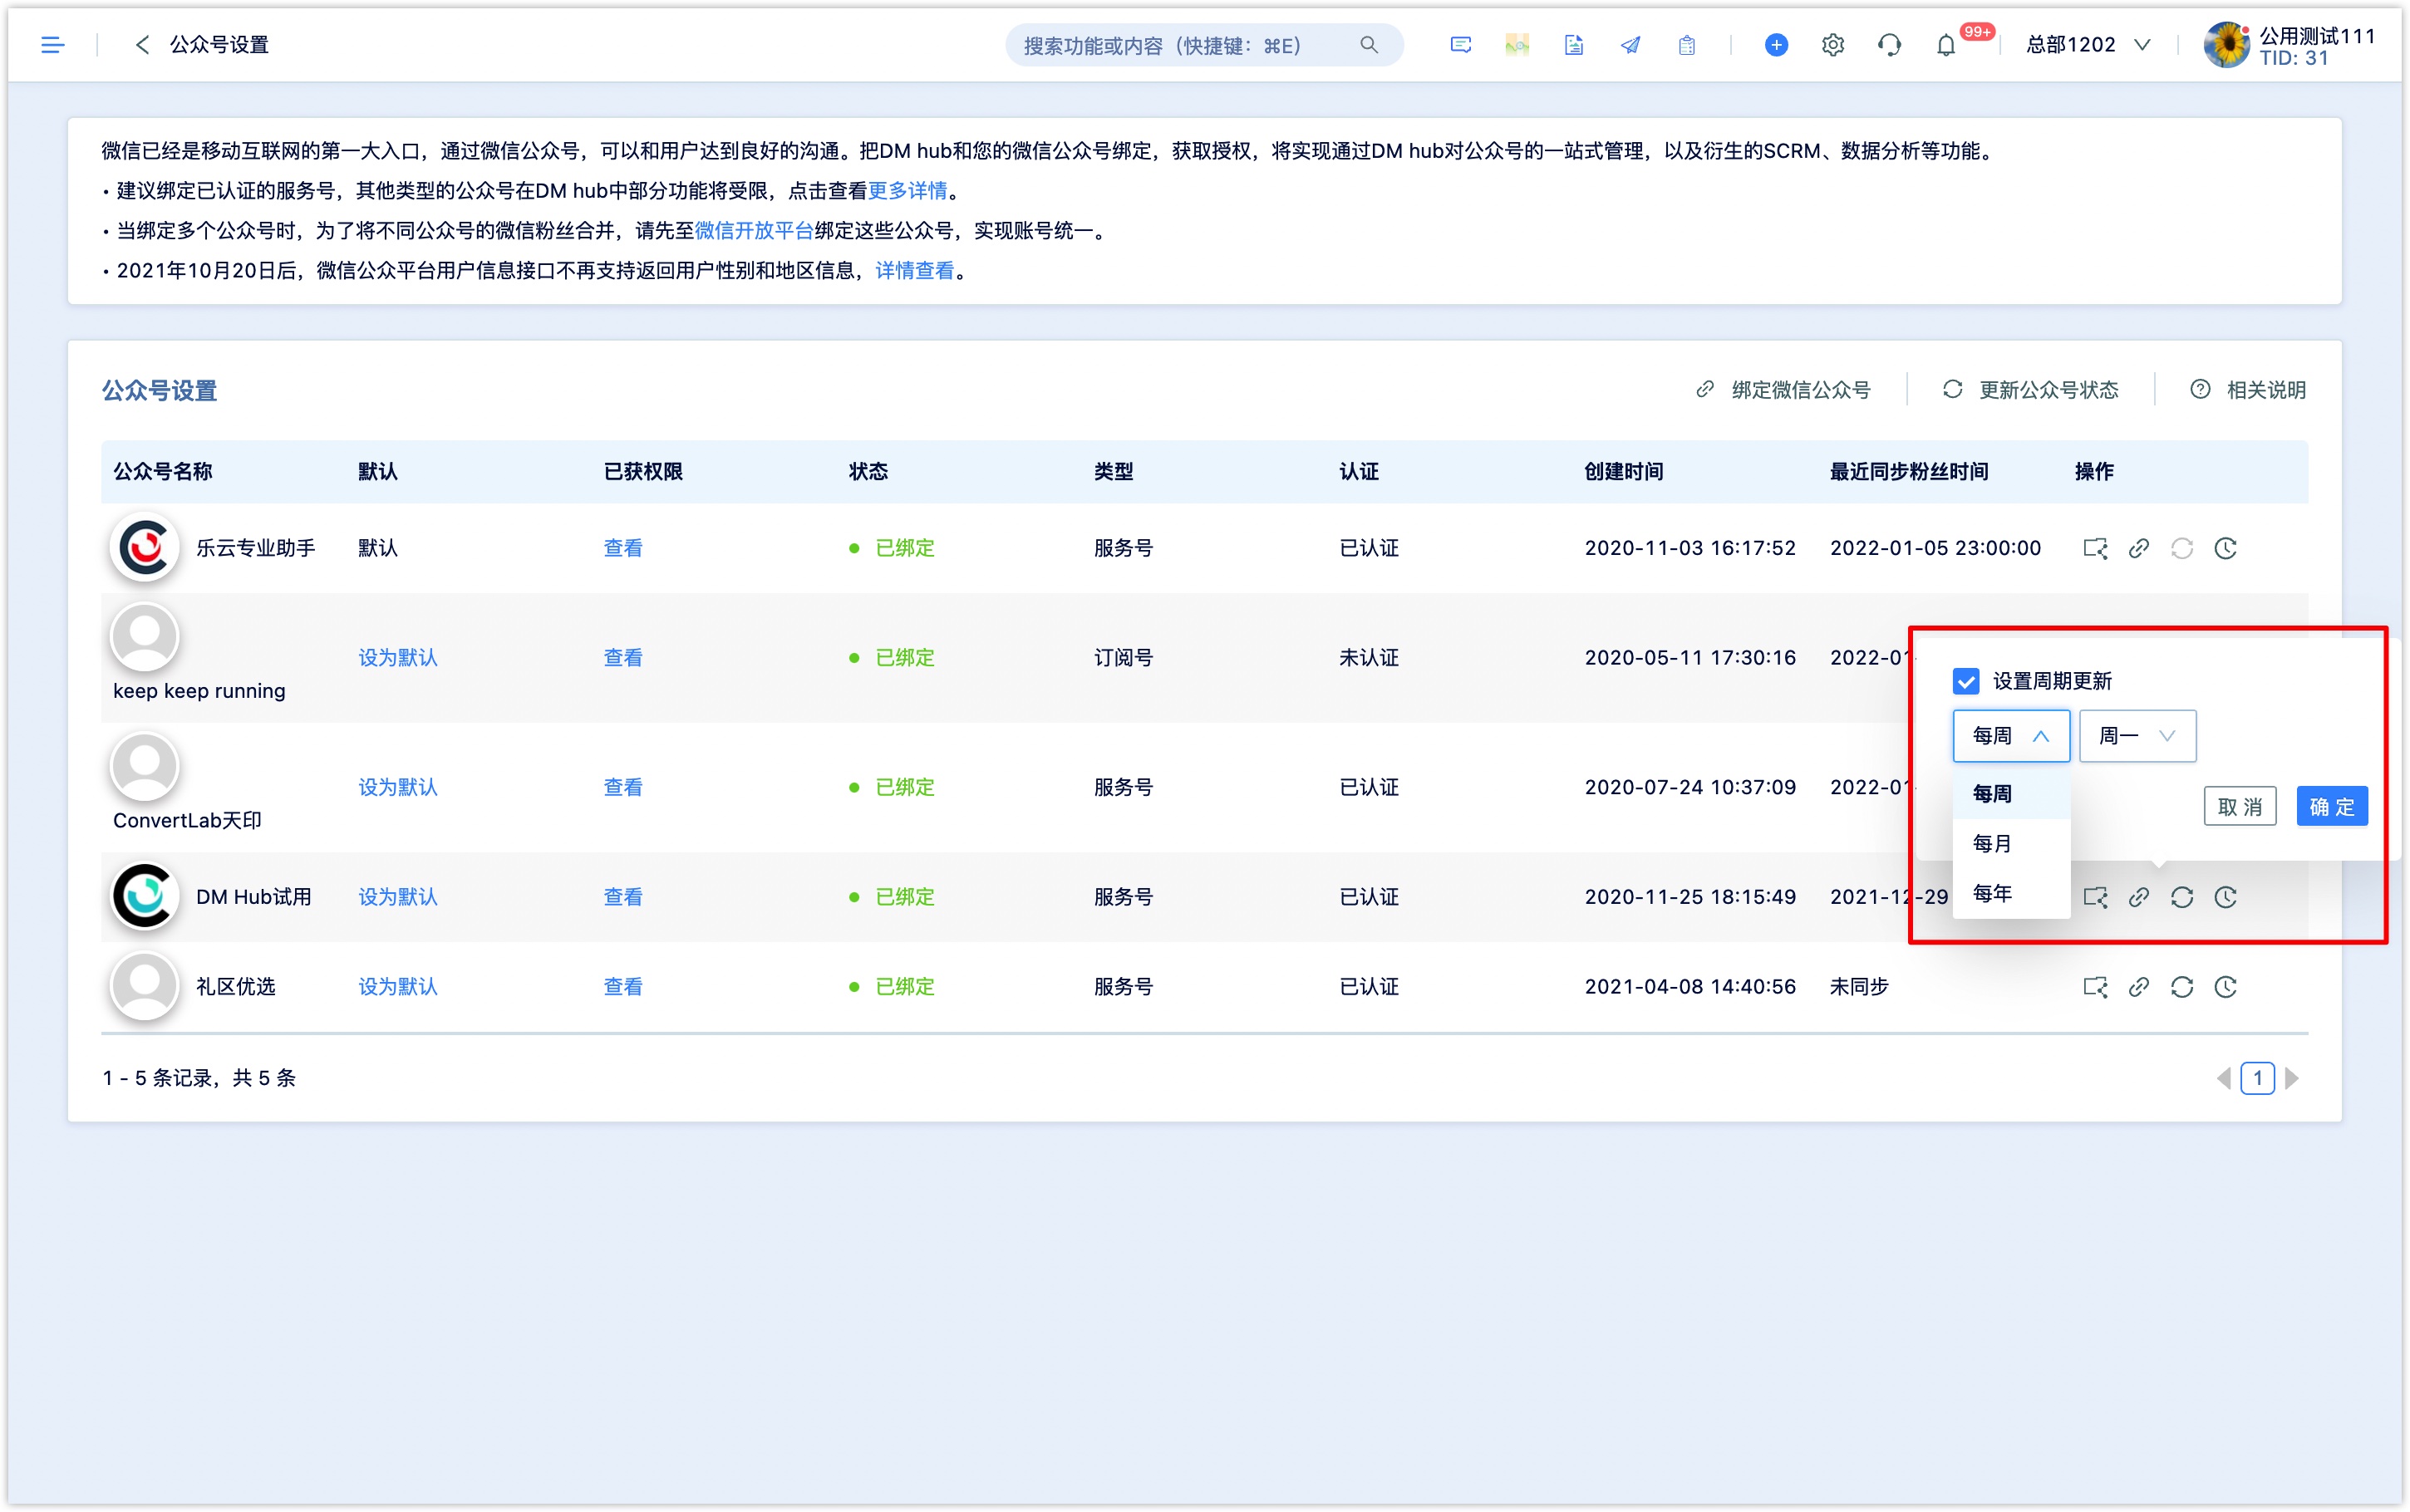Select 每月 in the period list

2010,844
